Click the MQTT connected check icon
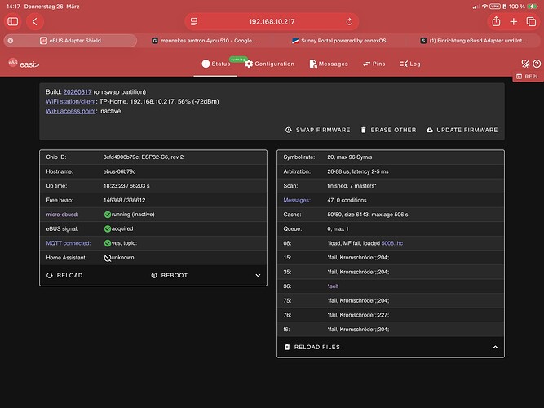Screen dimensions: 544x408 tap(108, 243)
